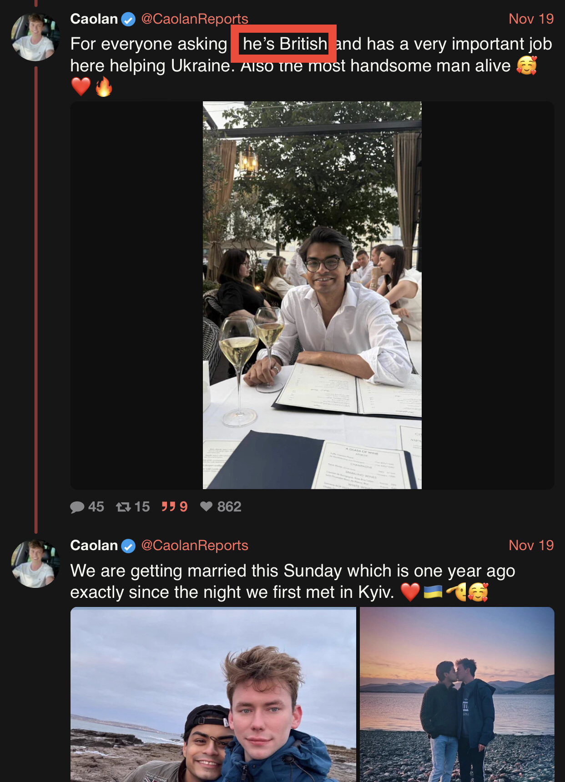This screenshot has height=782, width=565.
Task: Click the Nov 19 date on second tweet
Action: [x=531, y=546]
